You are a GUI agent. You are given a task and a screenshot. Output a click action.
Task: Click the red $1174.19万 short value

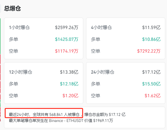tap(67, 51)
